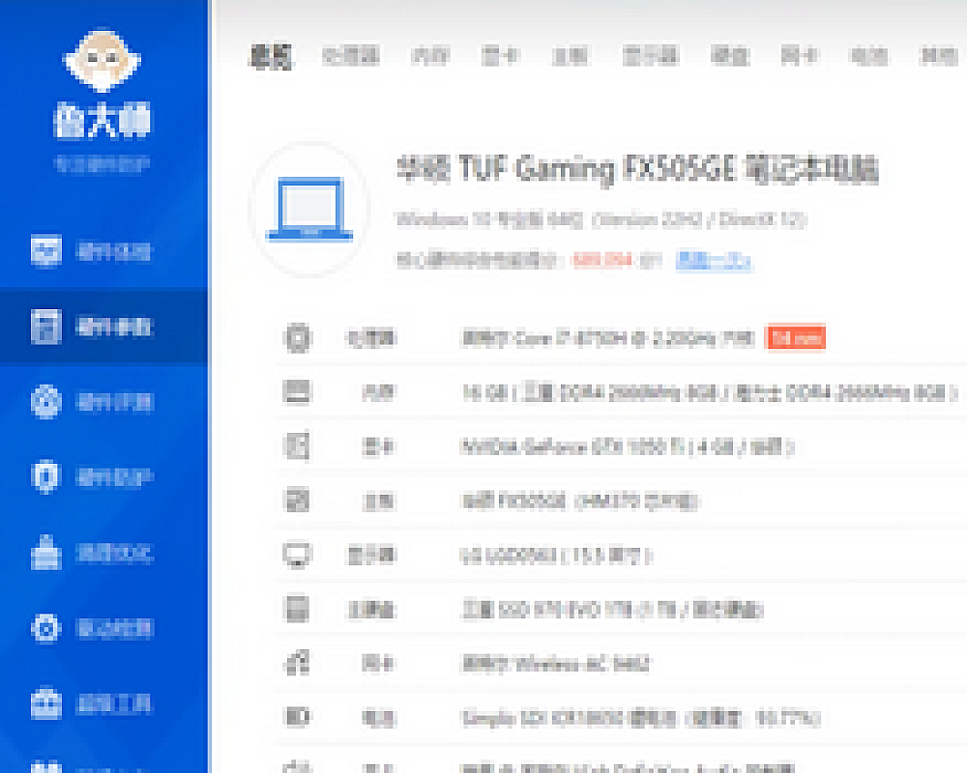The image size is (967, 773).
Task: Click the processor (处理器) row icon
Action: [297, 337]
